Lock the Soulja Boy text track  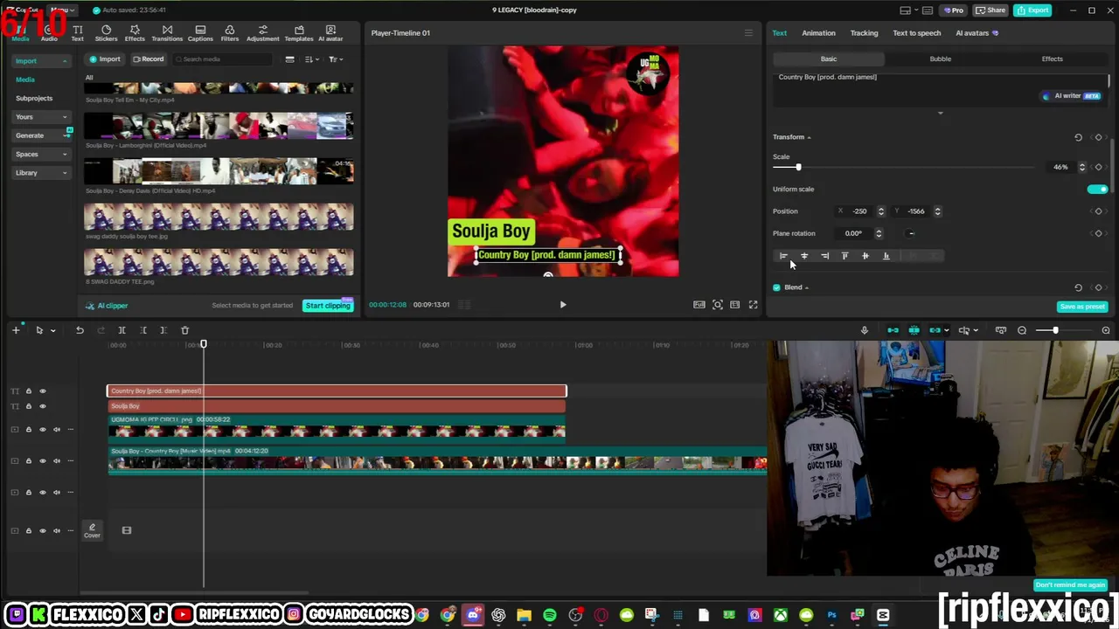pyautogui.click(x=28, y=406)
